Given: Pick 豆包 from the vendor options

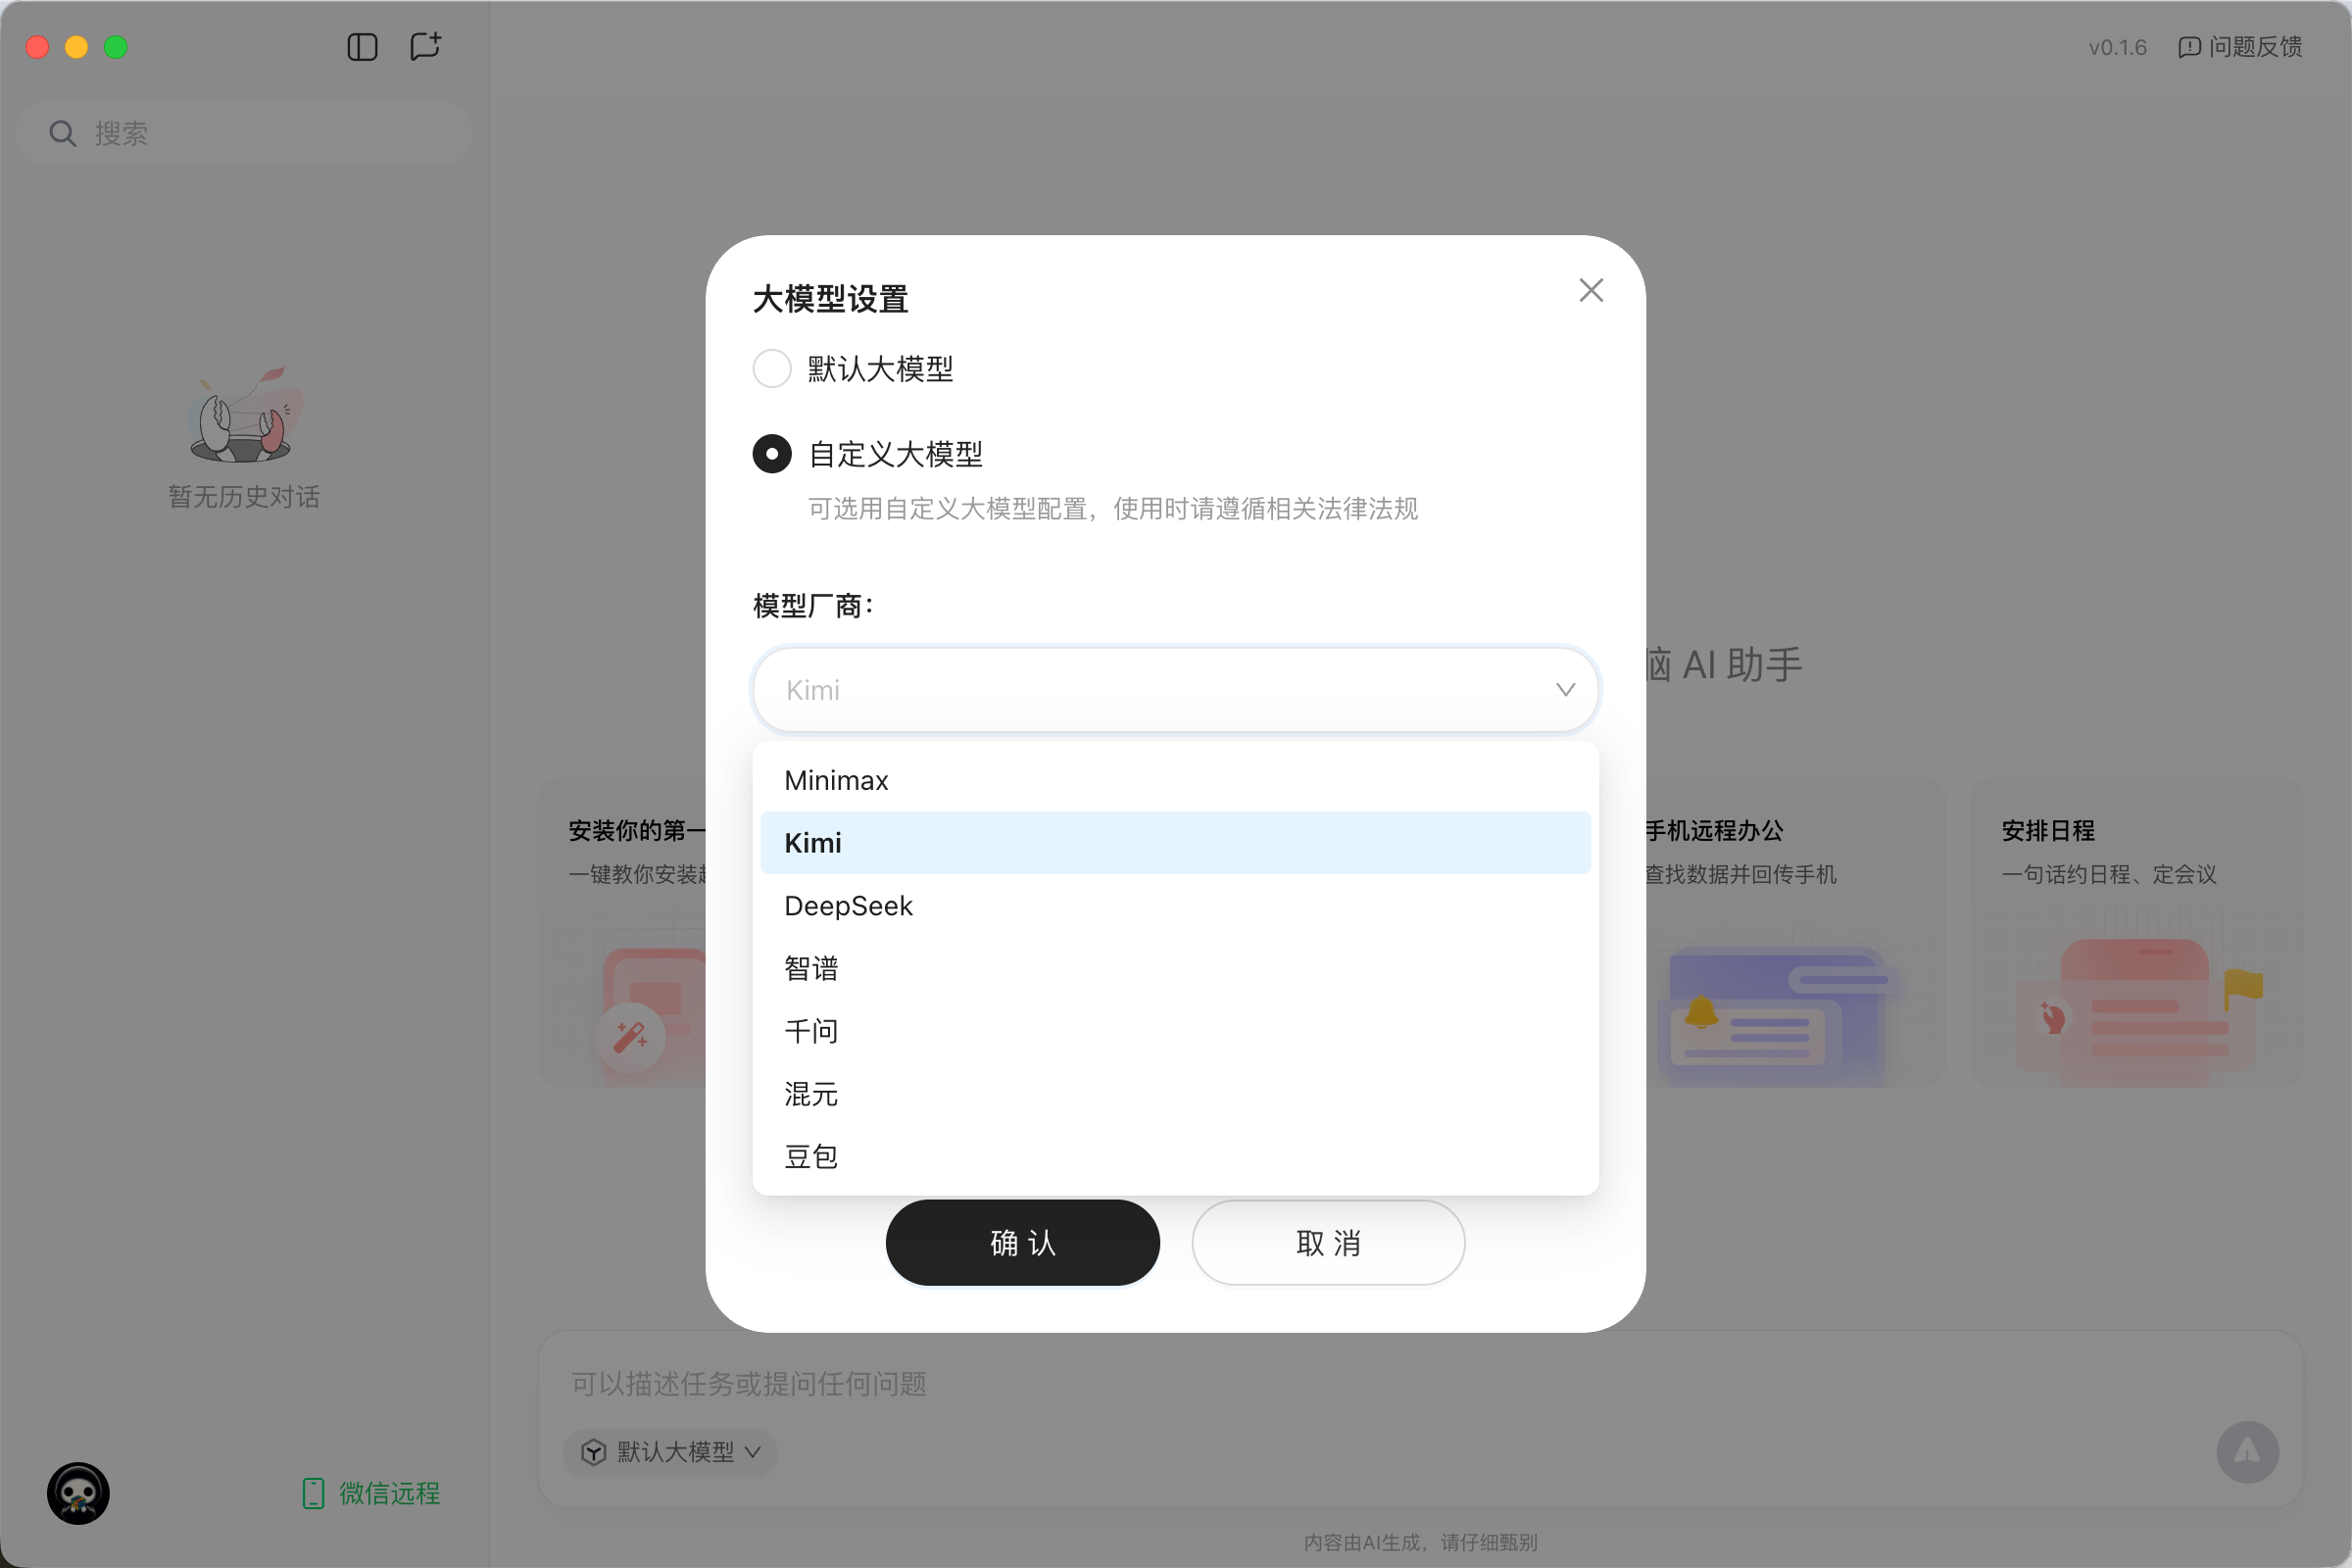Looking at the screenshot, I should click(x=810, y=1157).
